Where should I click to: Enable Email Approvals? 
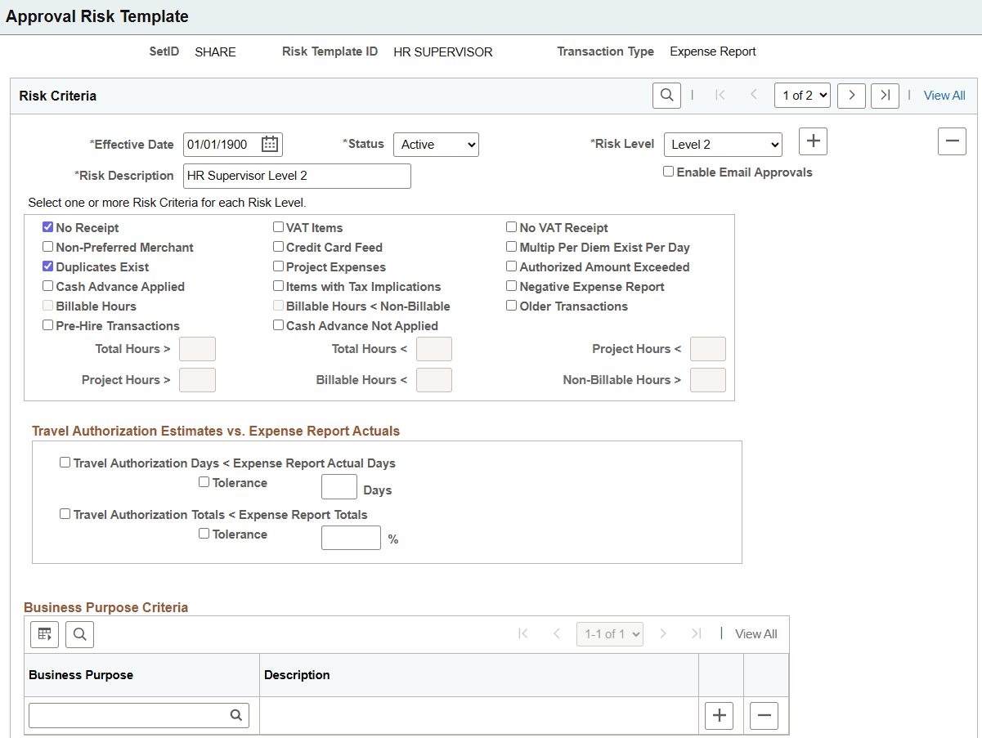668,171
